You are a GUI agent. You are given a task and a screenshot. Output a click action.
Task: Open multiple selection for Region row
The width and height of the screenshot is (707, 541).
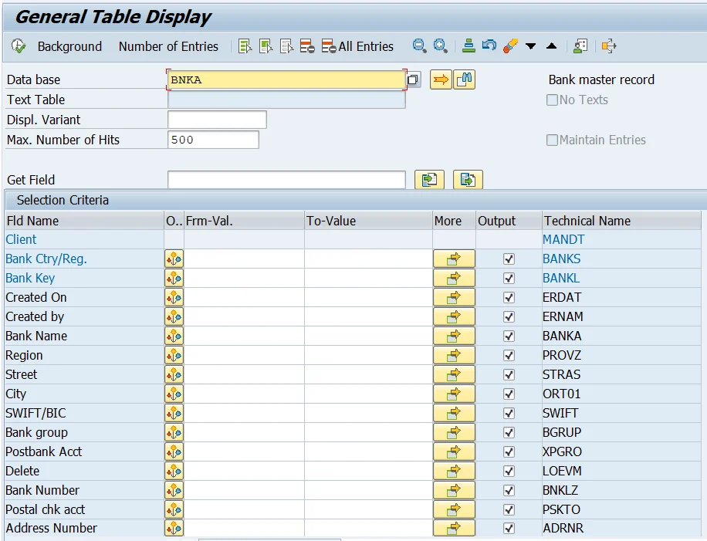454,356
